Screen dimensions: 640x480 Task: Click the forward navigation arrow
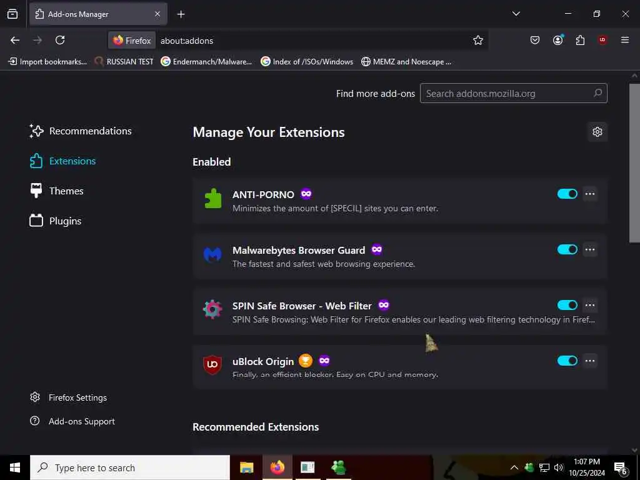[37, 40]
